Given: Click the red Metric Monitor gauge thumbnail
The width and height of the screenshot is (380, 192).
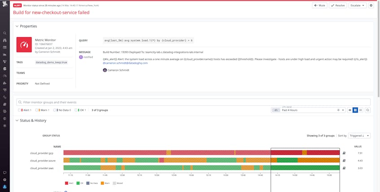Looking at the screenshot, I should coord(24,44).
